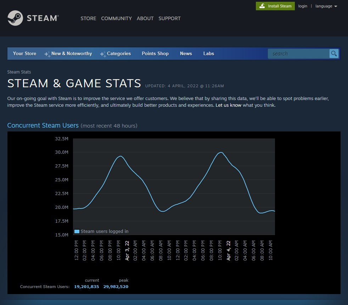348x305 pixels.
Task: Click the Let us know link
Action: pos(228,105)
